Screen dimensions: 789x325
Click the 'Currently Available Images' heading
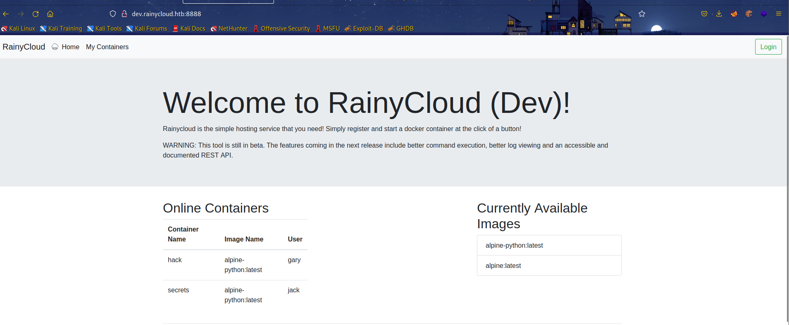tap(532, 216)
